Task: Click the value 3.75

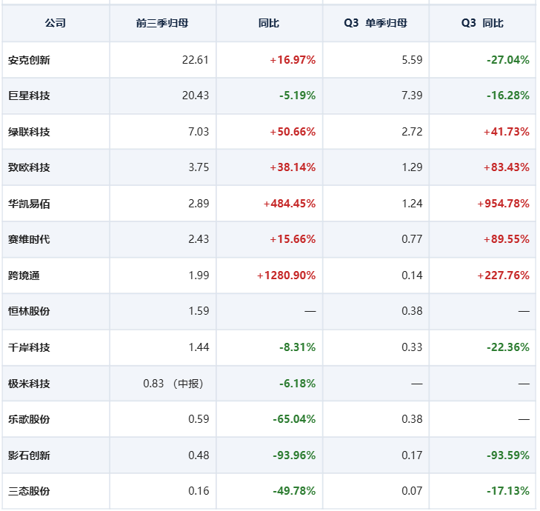Action: tap(199, 167)
